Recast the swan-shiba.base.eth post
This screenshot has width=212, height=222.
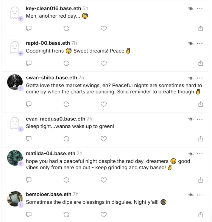[x=66, y=104]
